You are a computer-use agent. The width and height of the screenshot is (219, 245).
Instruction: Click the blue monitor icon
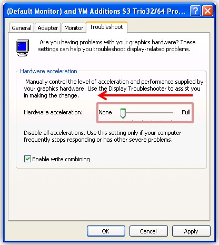coord(23,47)
